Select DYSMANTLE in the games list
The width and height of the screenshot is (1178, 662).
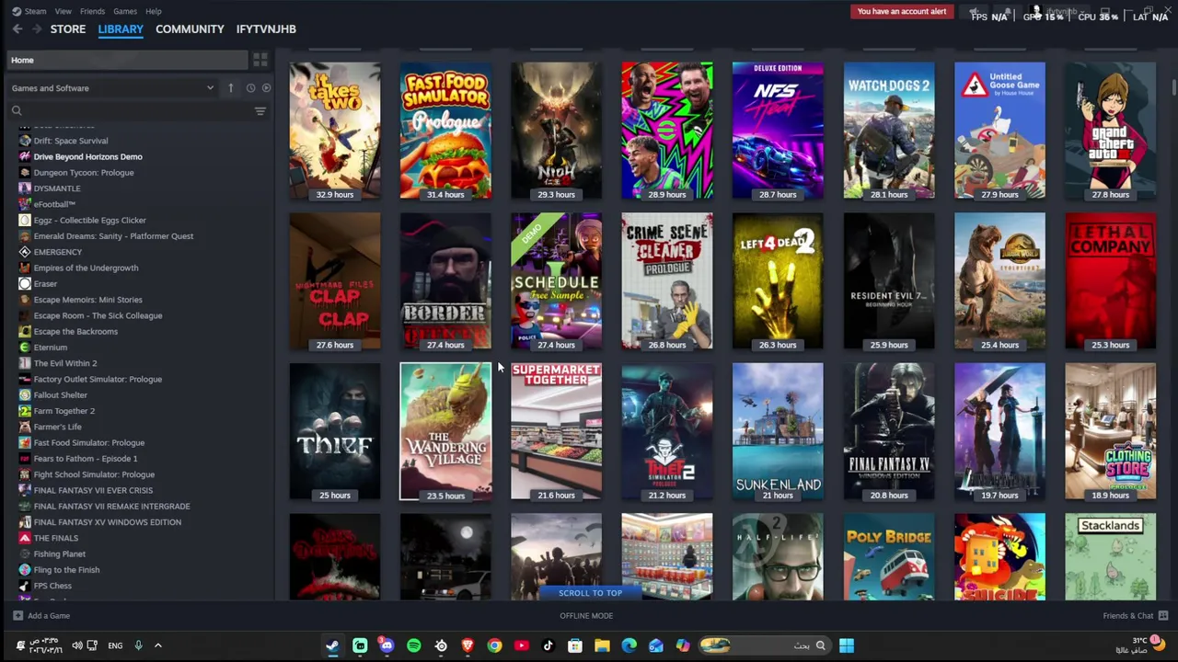click(57, 188)
